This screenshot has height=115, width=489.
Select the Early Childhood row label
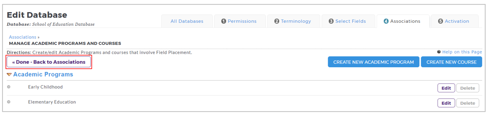pyautogui.click(x=45, y=87)
